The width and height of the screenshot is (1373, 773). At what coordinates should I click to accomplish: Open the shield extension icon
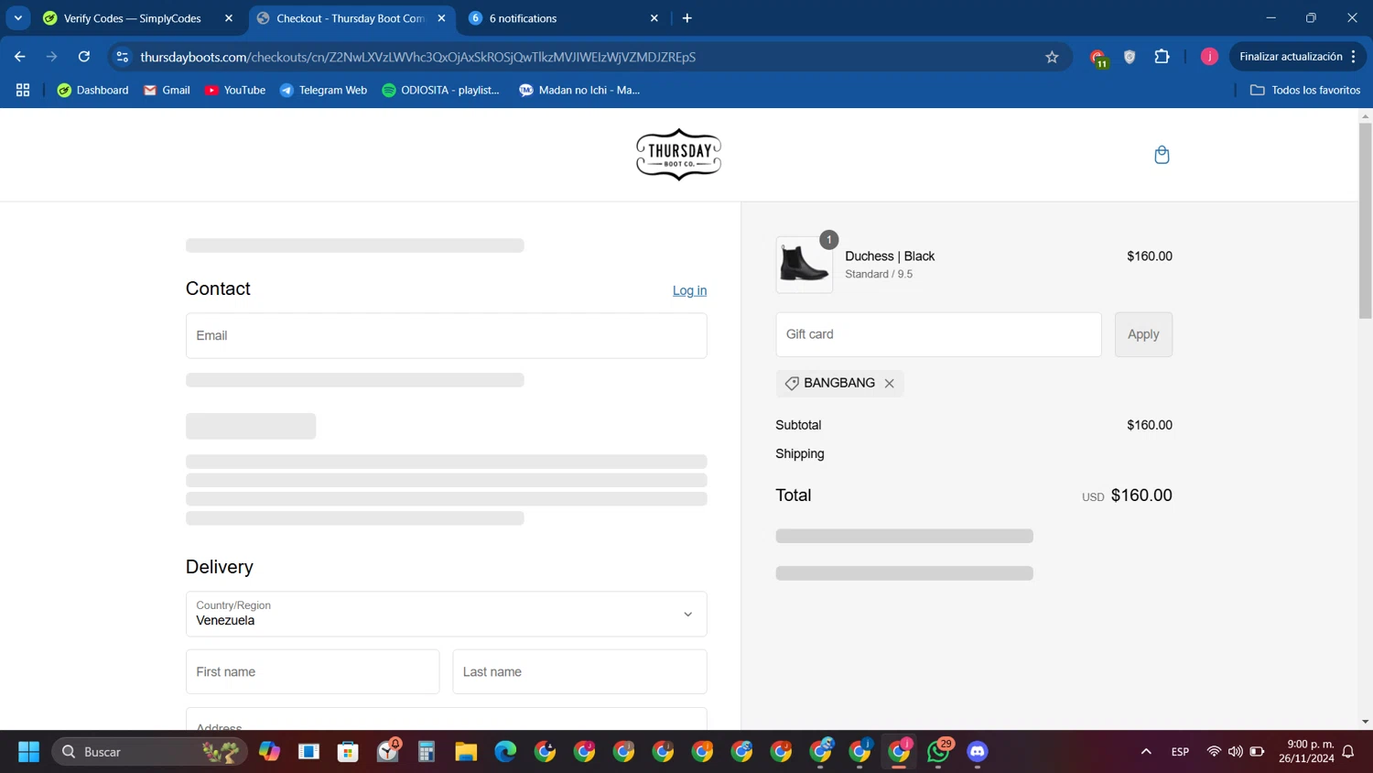1130,57
